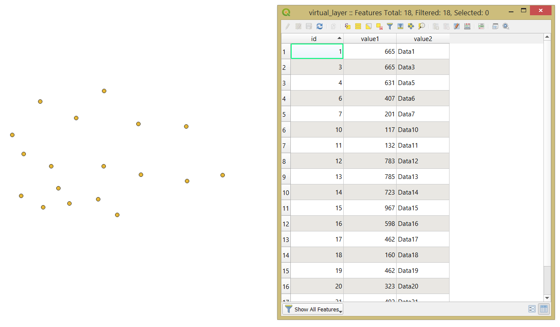Image resolution: width=560 pixels, height=327 pixels.
Task: Click the Data16 cell
Action: (x=423, y=224)
